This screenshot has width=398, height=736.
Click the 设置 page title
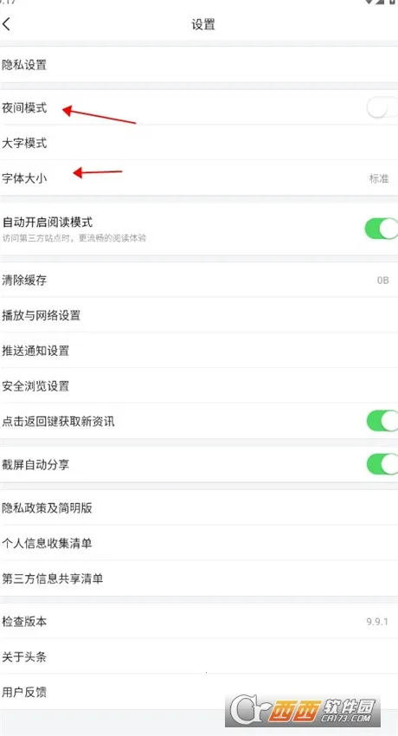coord(203,24)
